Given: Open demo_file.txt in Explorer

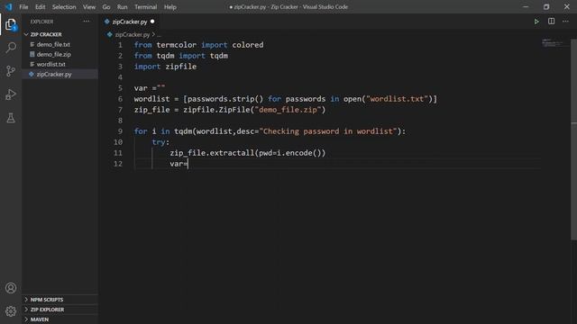Looking at the screenshot, I should (53, 44).
